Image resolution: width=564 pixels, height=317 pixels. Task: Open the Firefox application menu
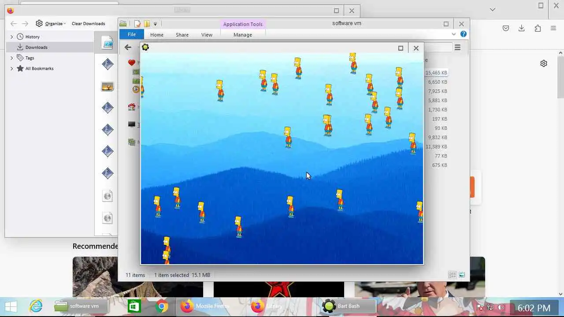[x=553, y=28]
